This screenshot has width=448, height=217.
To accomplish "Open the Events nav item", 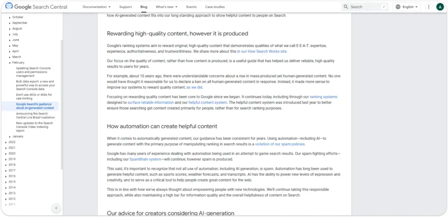I will 191,7.
